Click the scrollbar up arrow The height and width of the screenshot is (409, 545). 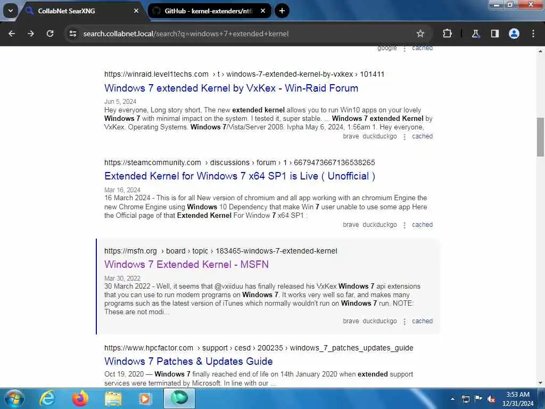[x=541, y=51]
